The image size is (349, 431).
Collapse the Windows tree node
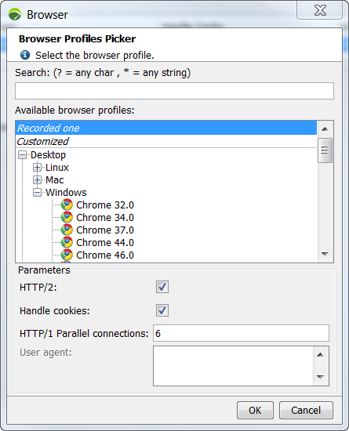[x=37, y=193]
